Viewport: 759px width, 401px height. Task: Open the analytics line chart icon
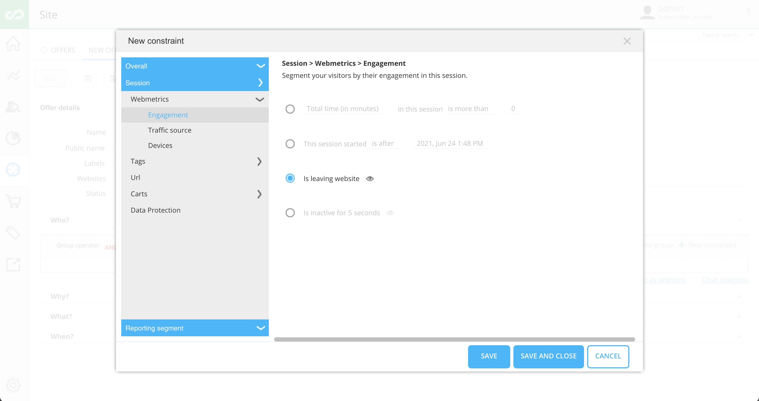point(13,75)
